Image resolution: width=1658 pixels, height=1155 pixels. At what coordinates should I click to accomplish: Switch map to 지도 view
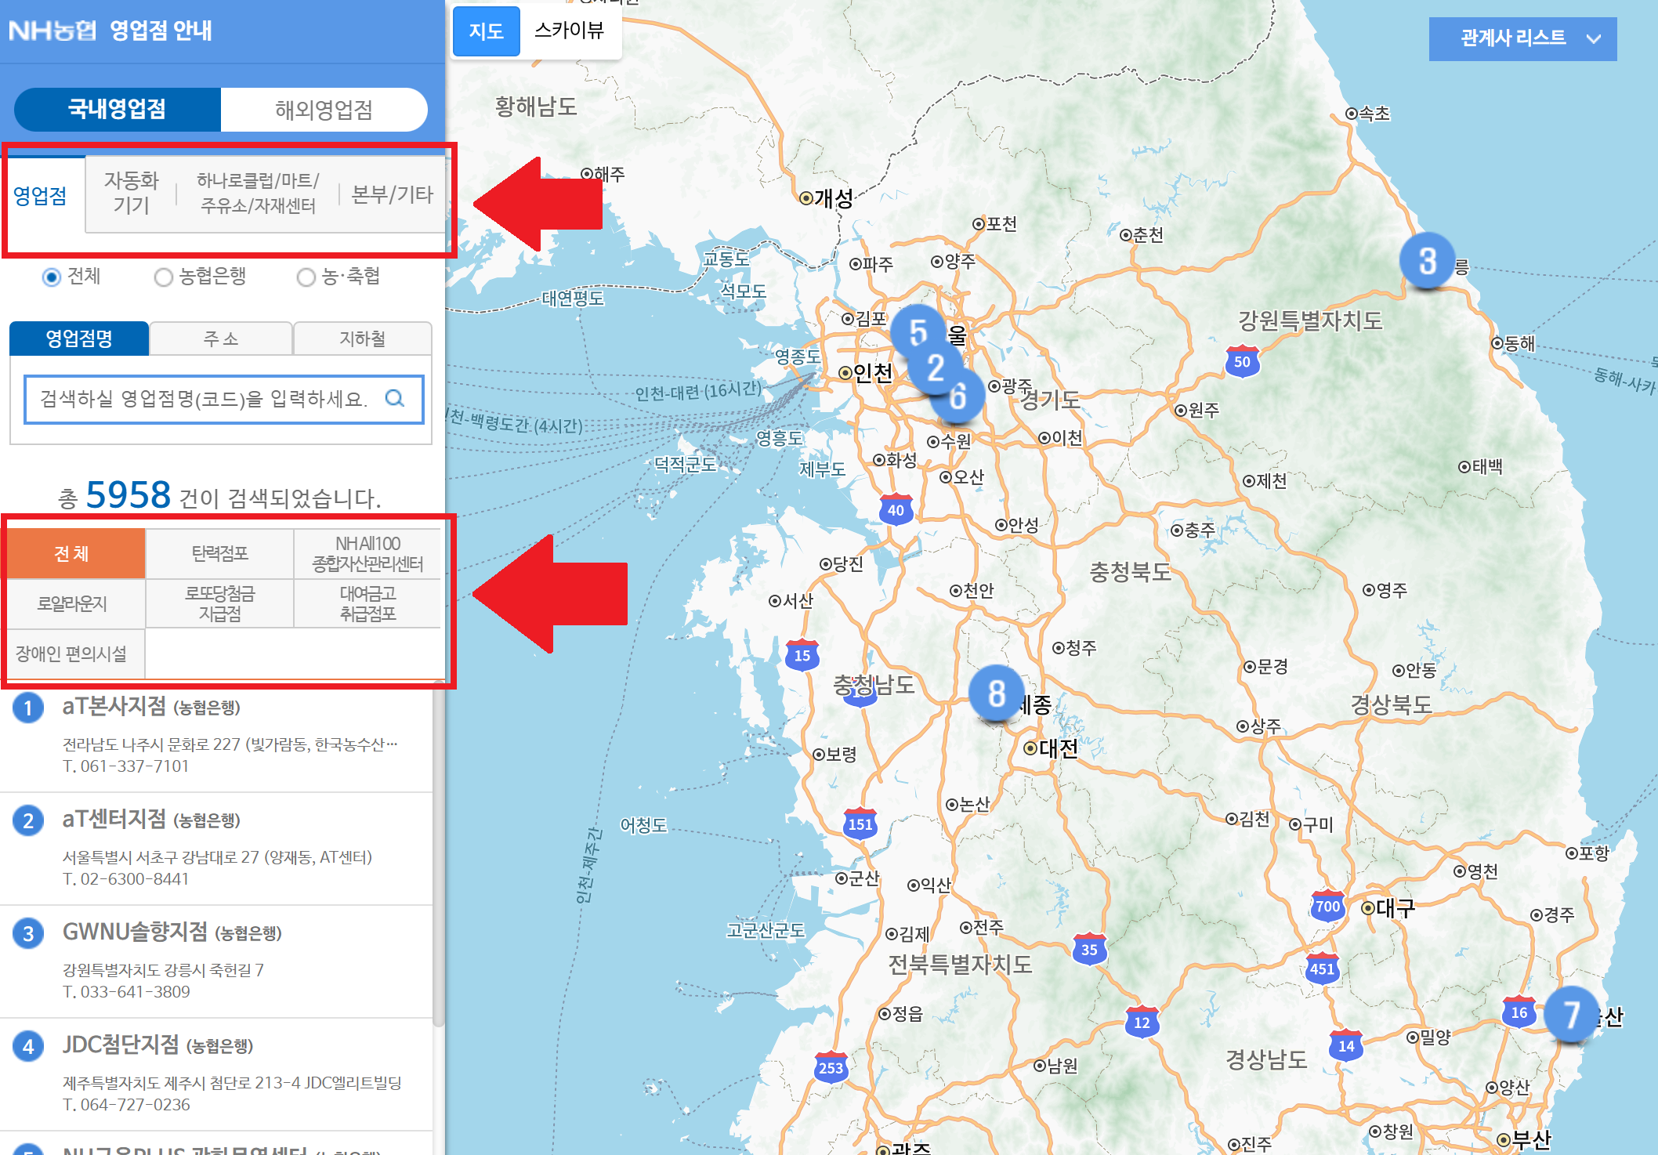[487, 31]
